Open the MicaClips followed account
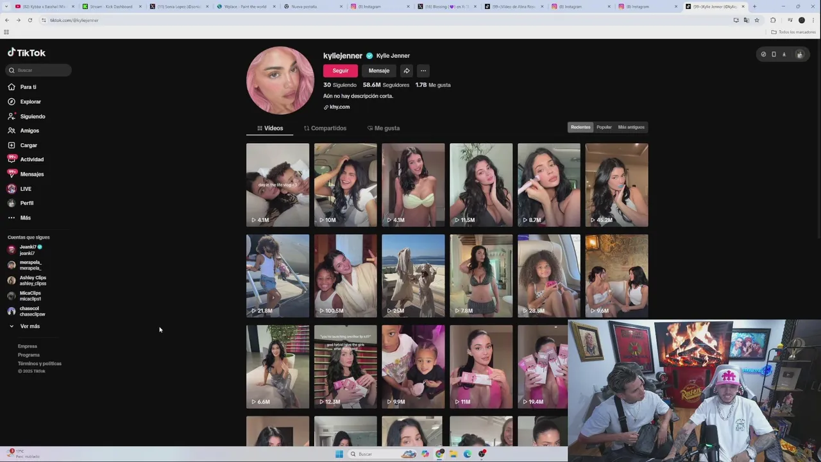The image size is (821, 462). [24, 296]
